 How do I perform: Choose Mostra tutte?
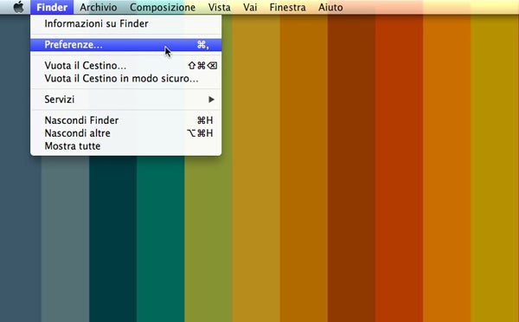pos(125,146)
